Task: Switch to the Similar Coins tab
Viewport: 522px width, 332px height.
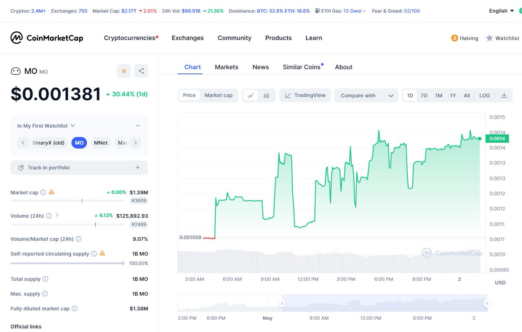Action: coord(302,67)
